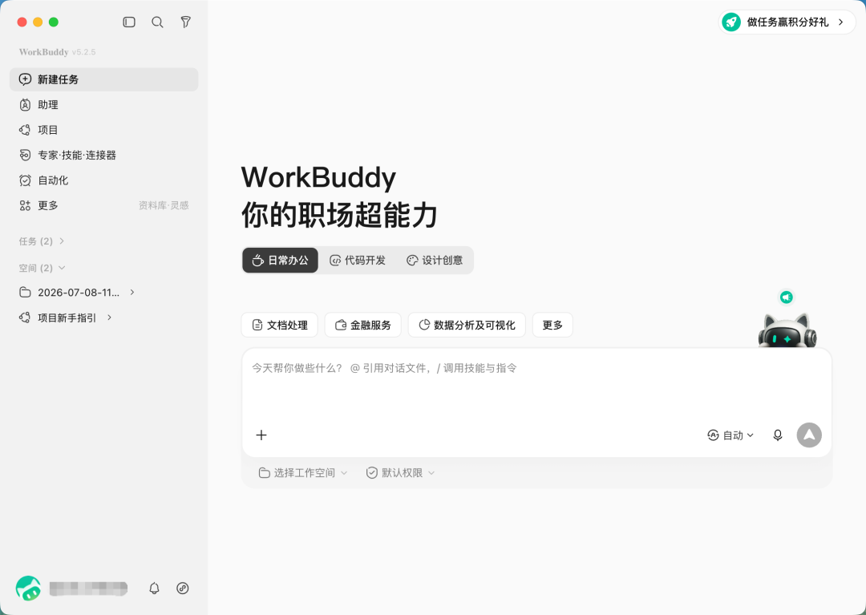The width and height of the screenshot is (866, 615).
Task: Click the 更多 shortcut button
Action: pos(552,326)
